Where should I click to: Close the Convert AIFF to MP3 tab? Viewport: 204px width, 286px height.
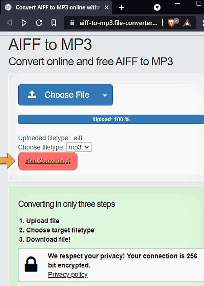coord(107,8)
